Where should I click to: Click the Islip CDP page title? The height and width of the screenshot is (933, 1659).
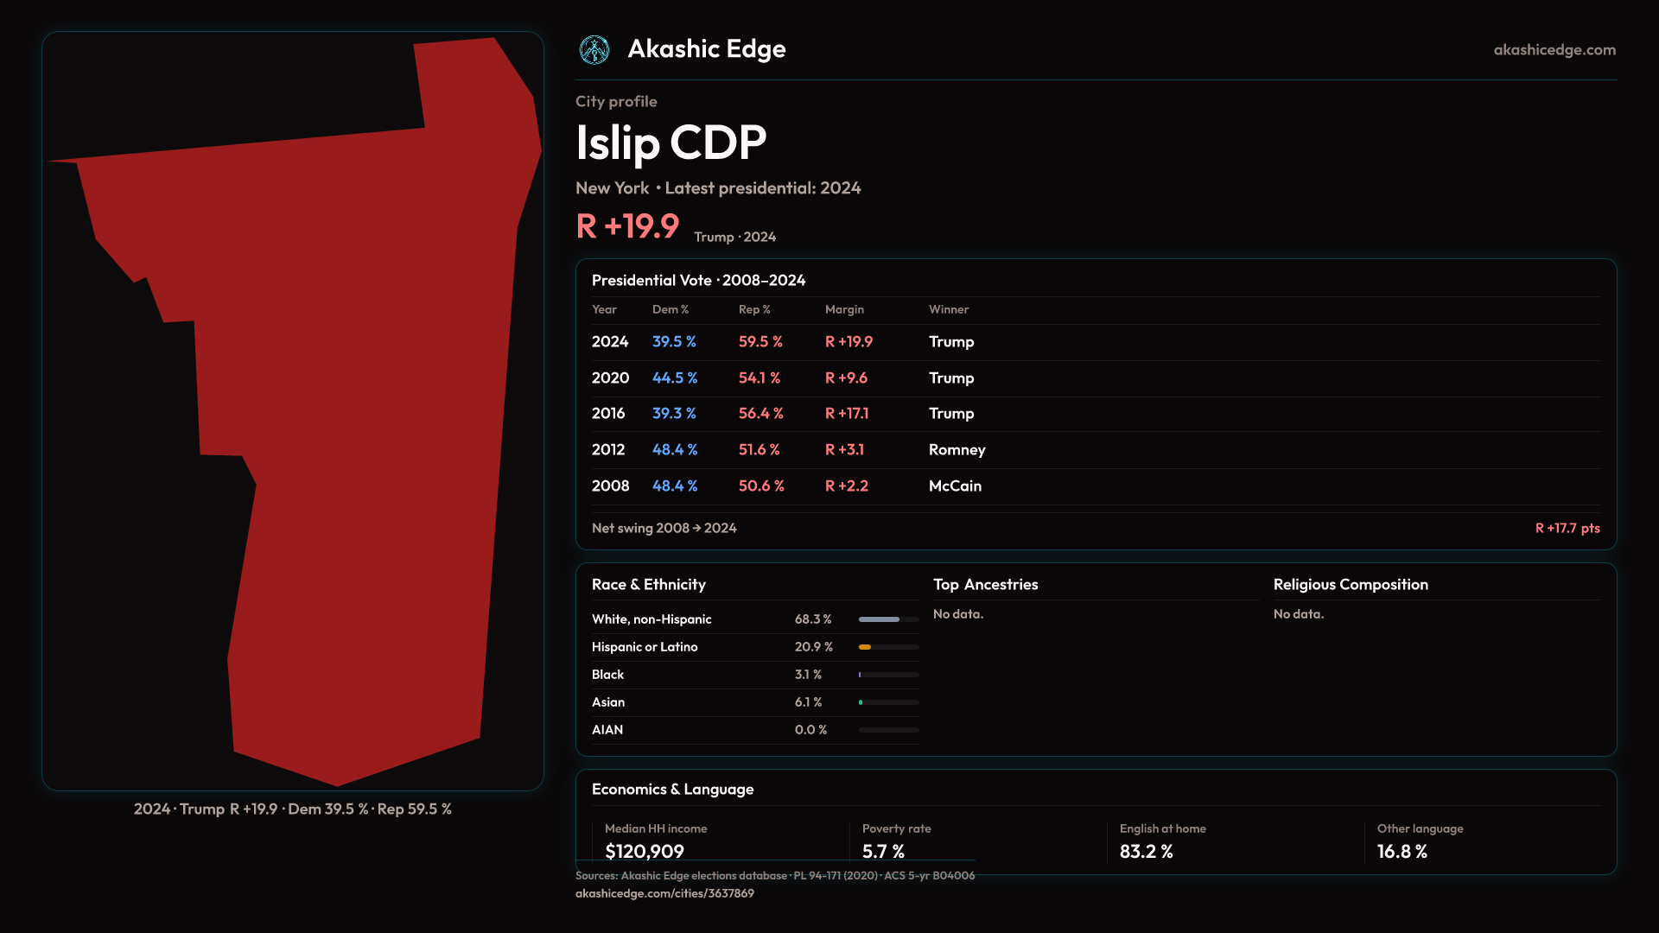click(671, 143)
